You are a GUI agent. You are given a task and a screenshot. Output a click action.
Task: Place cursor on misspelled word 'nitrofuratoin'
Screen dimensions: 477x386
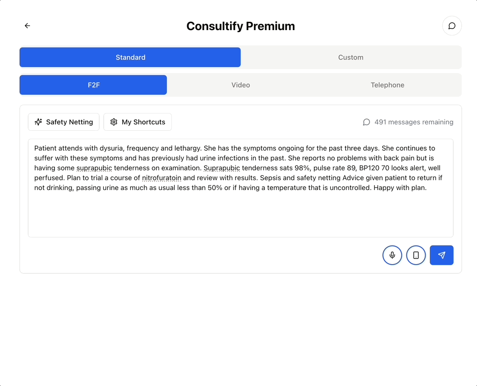pyautogui.click(x=161, y=178)
